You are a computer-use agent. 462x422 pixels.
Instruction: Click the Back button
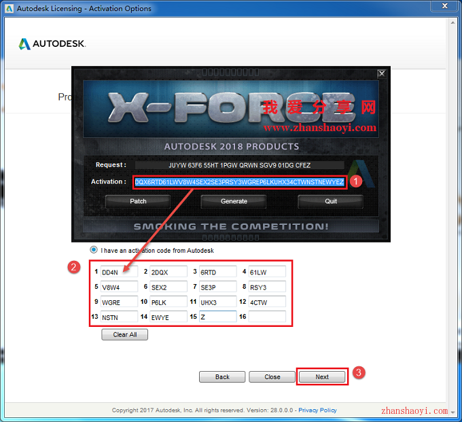point(222,377)
